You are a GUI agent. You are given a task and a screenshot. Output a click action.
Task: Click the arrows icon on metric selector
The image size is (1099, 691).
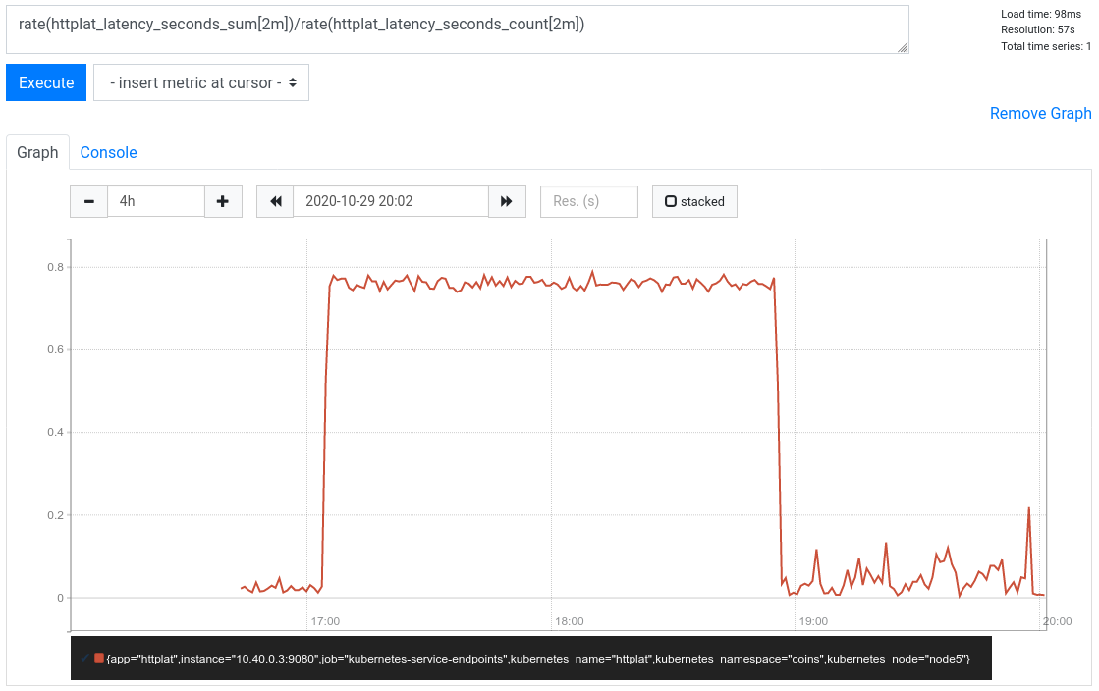pyautogui.click(x=293, y=82)
